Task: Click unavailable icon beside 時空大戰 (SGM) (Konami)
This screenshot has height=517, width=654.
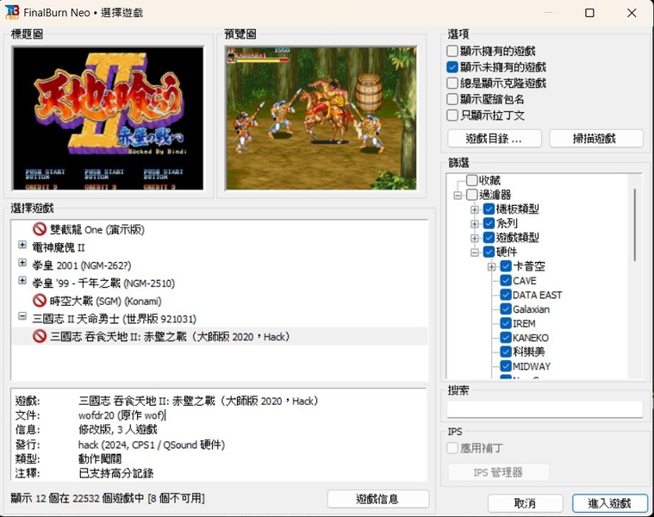Action: tap(40, 301)
